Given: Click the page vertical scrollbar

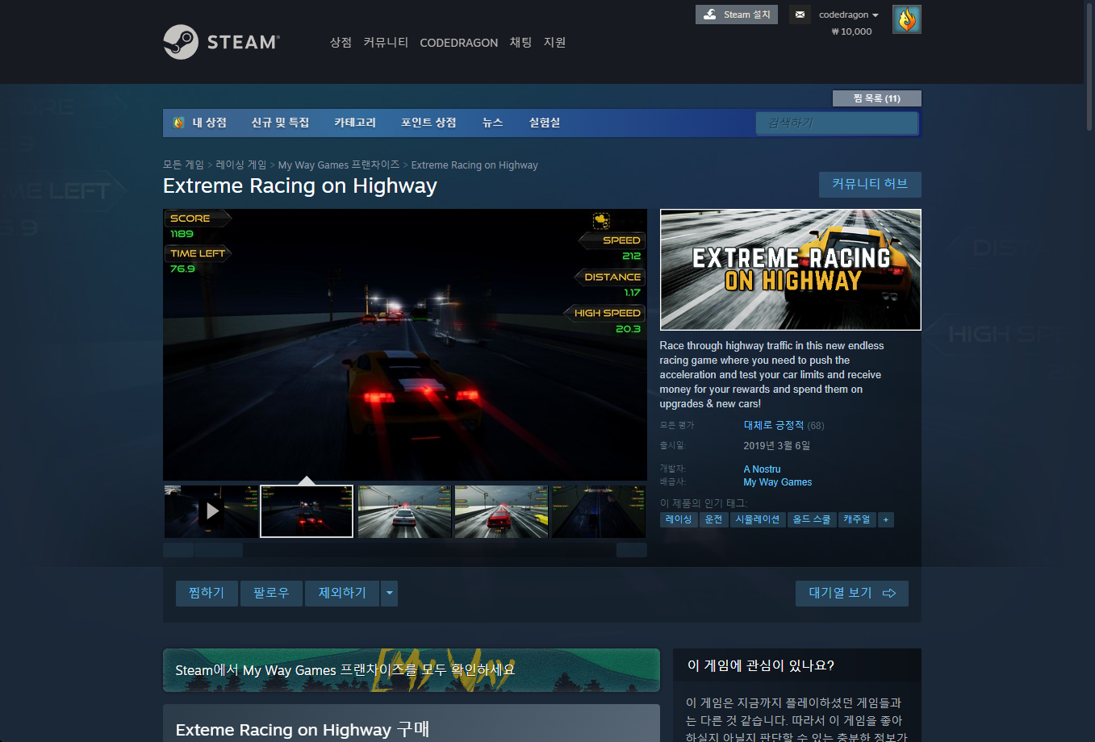Looking at the screenshot, I should coord(1089,66).
